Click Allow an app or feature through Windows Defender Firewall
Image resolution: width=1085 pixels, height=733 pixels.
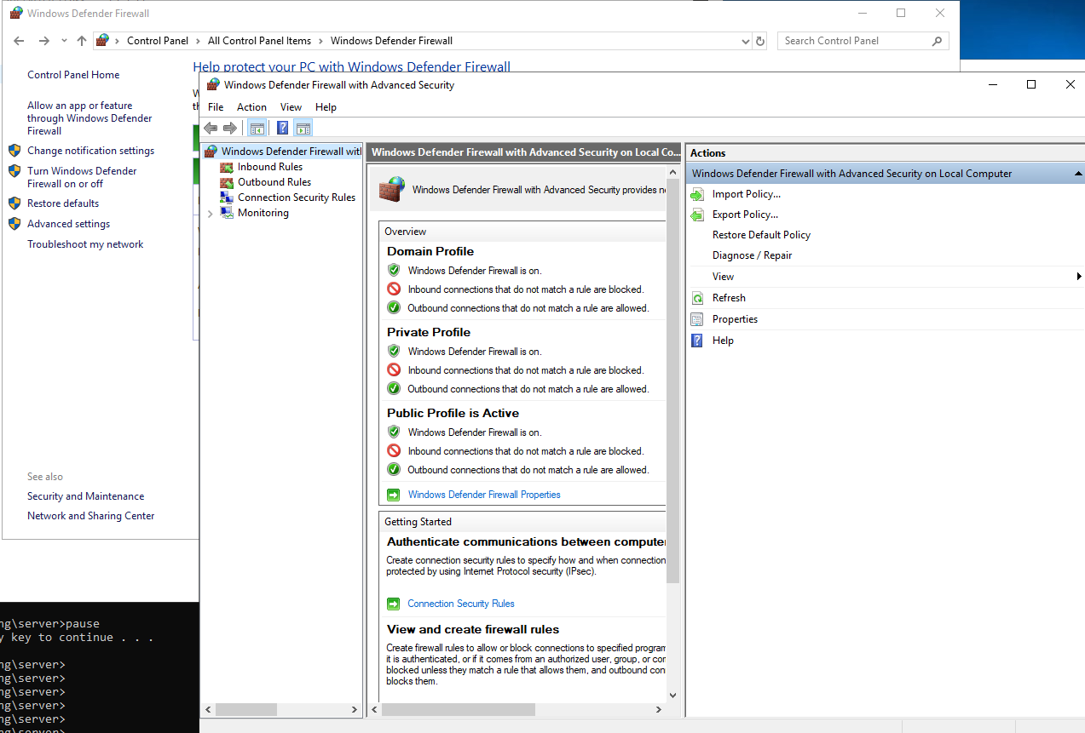click(89, 118)
